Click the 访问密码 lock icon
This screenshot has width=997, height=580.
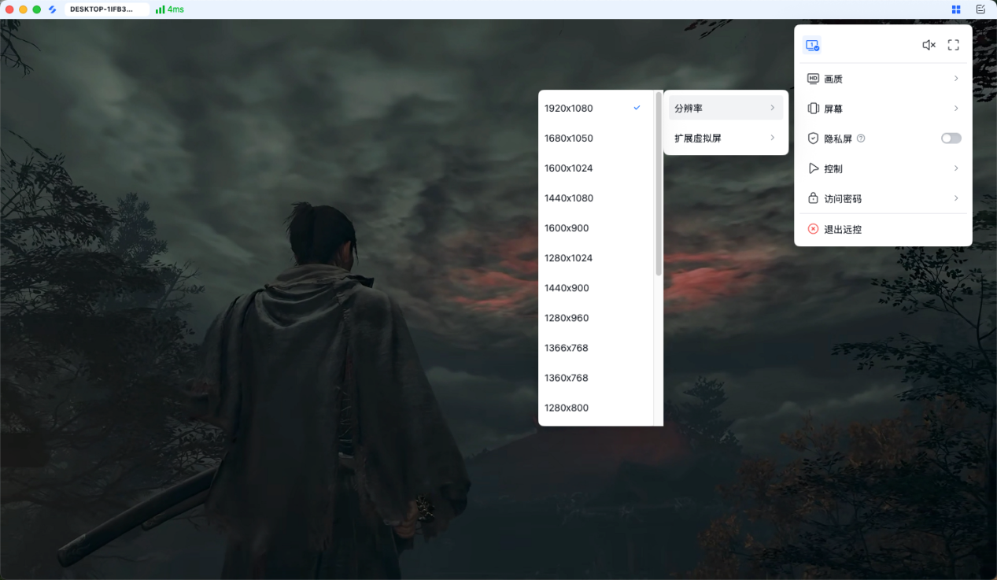(x=814, y=198)
